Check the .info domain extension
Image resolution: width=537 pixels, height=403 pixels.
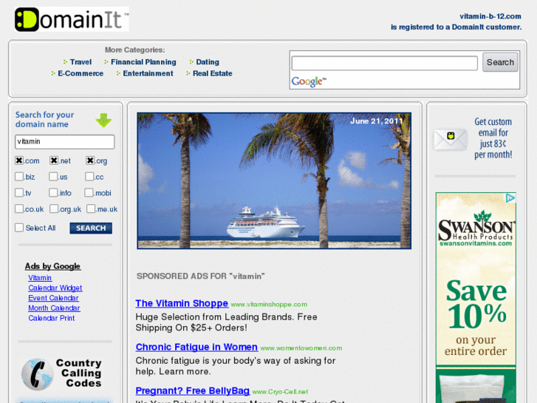[54, 193]
